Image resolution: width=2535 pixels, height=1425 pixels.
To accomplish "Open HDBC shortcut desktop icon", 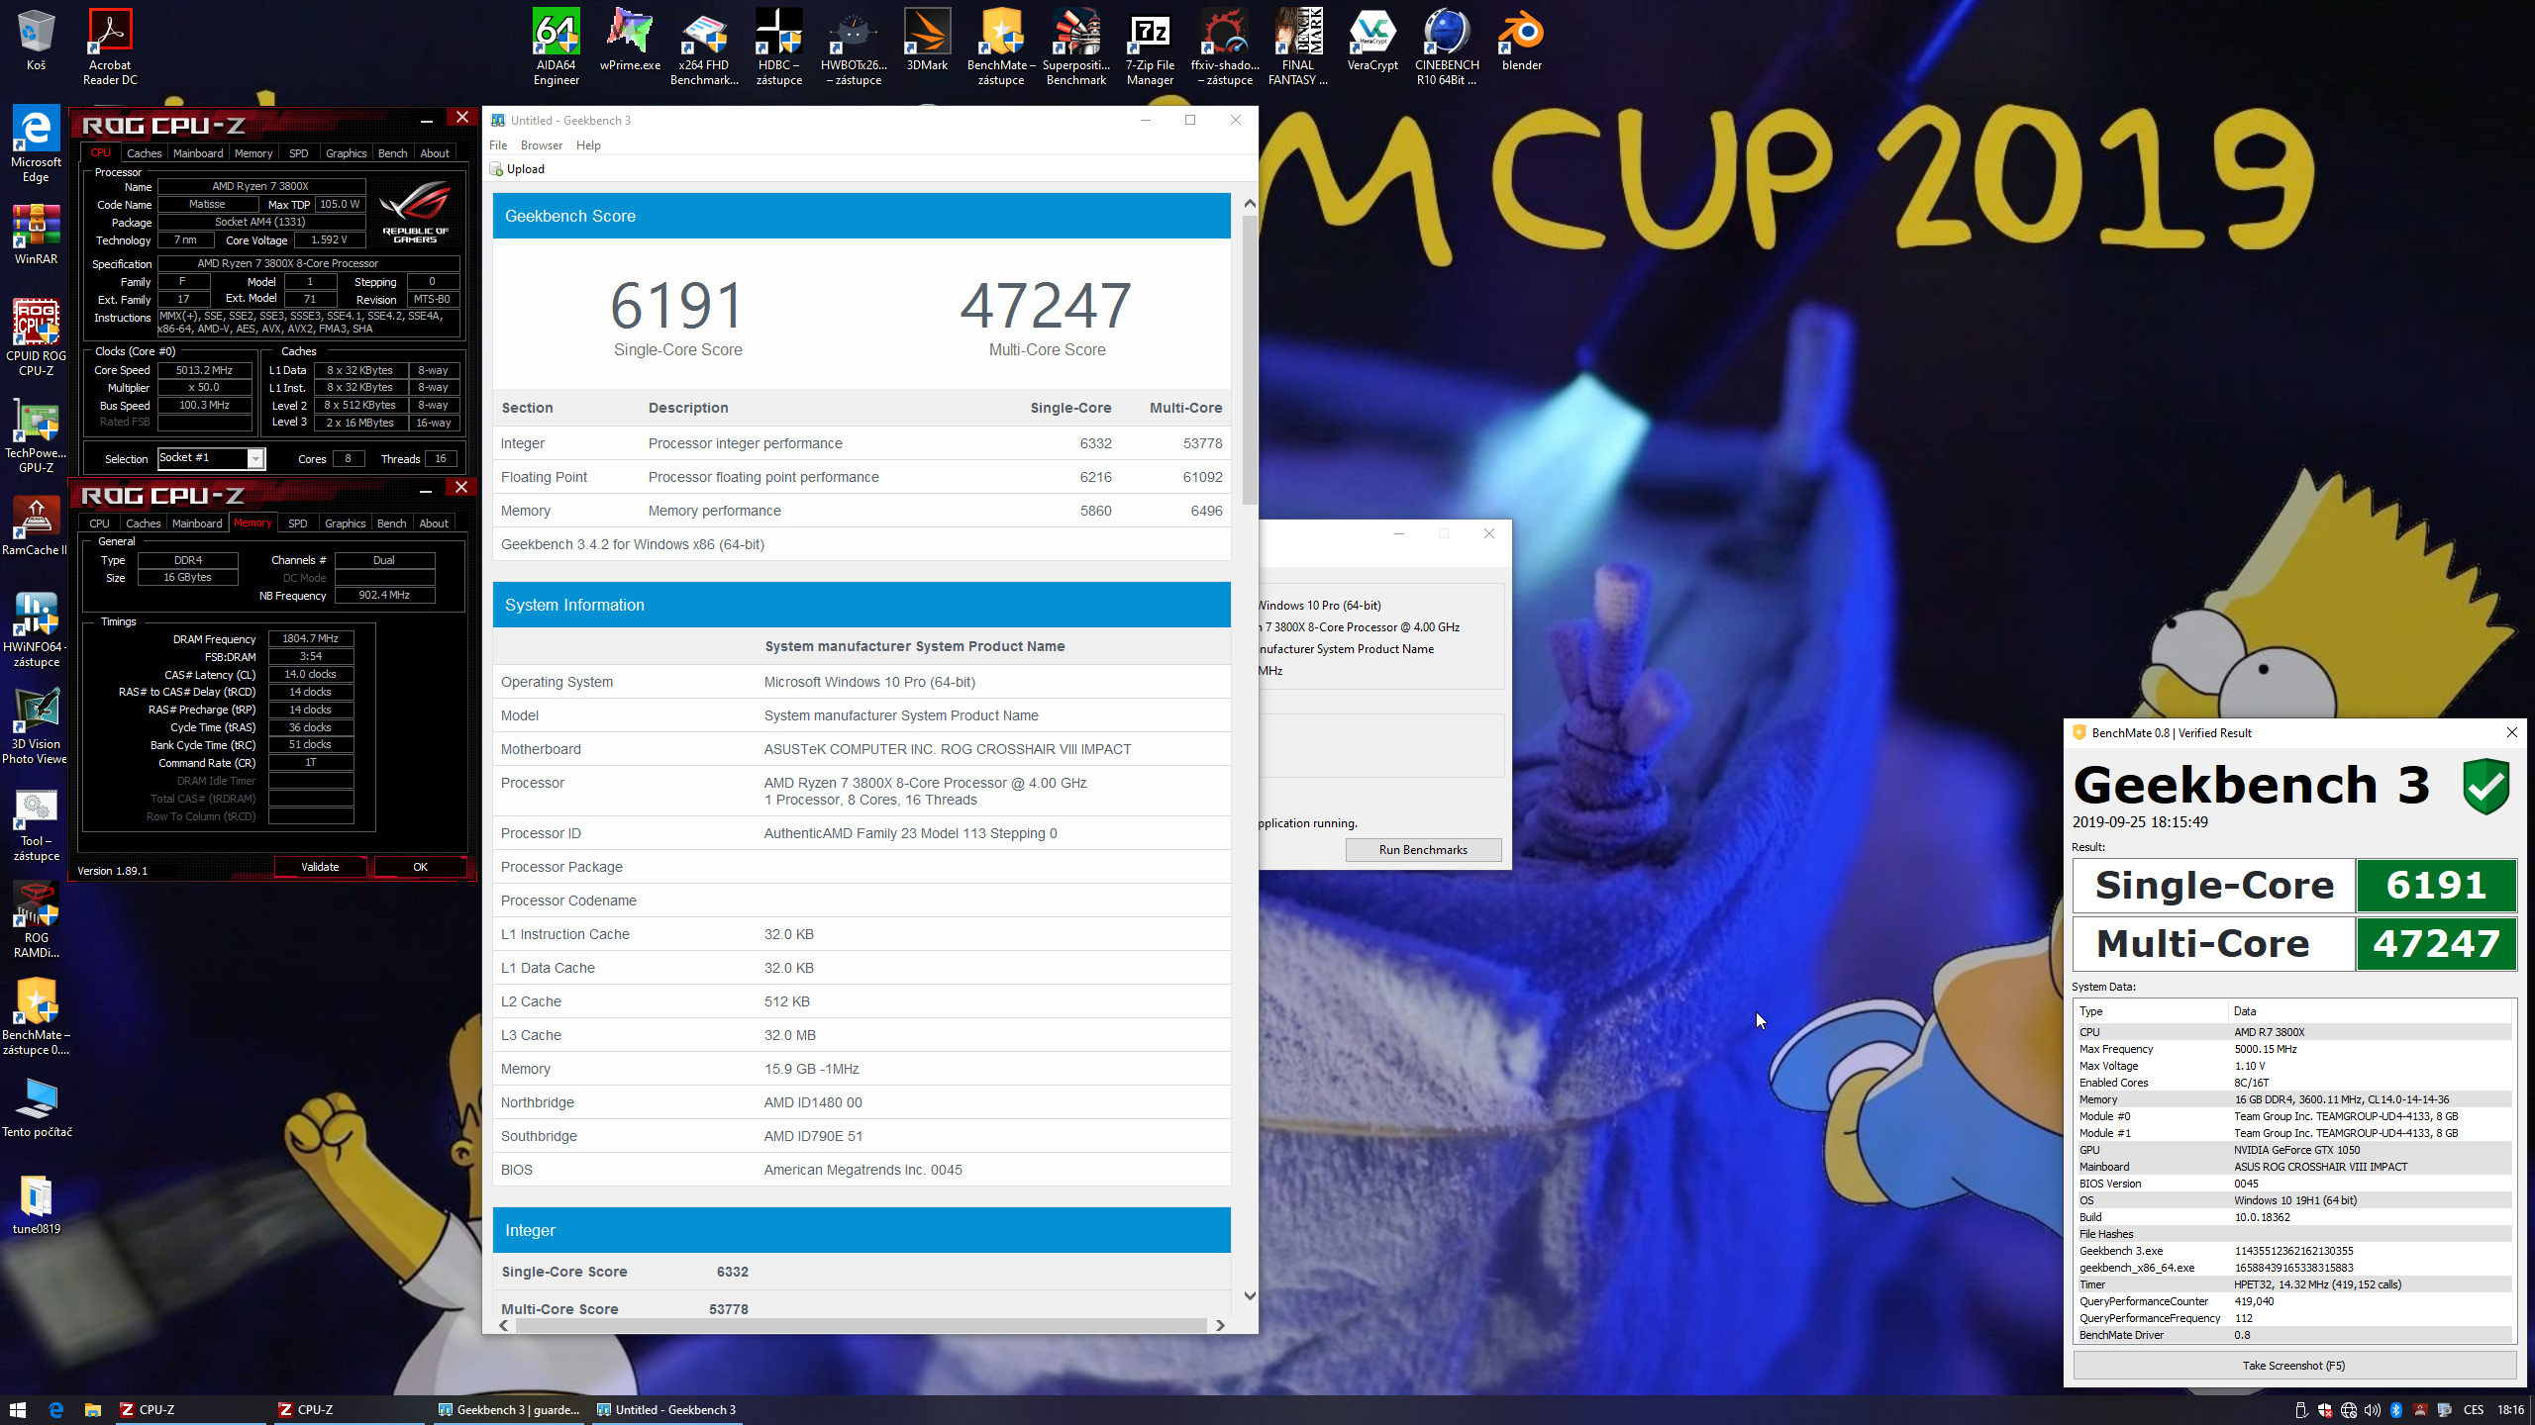I will (x=779, y=47).
